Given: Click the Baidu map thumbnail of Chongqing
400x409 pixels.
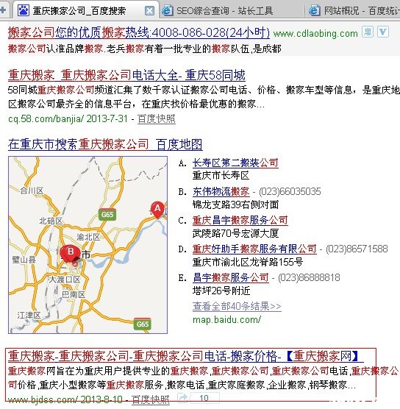Looking at the screenshot, I should (87, 245).
